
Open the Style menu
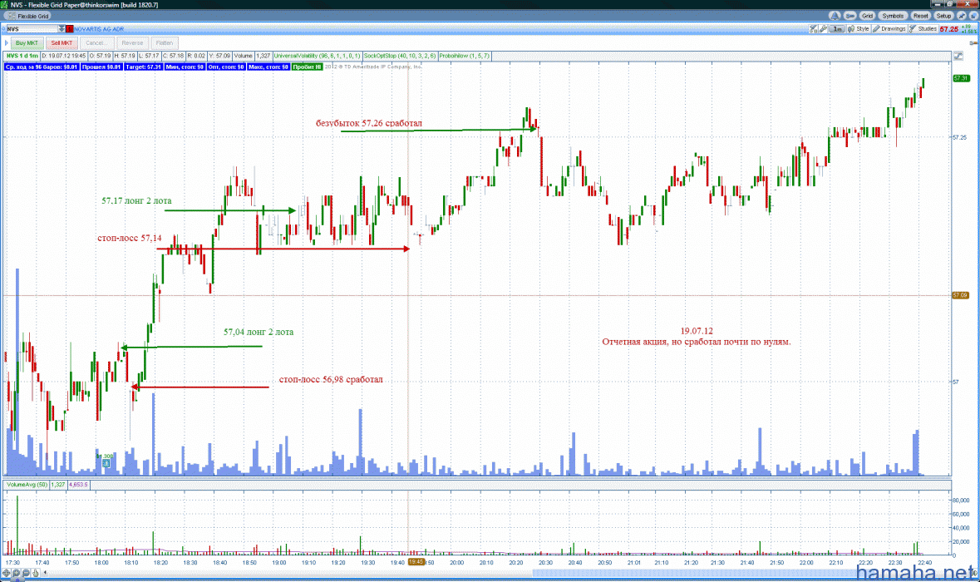858,29
